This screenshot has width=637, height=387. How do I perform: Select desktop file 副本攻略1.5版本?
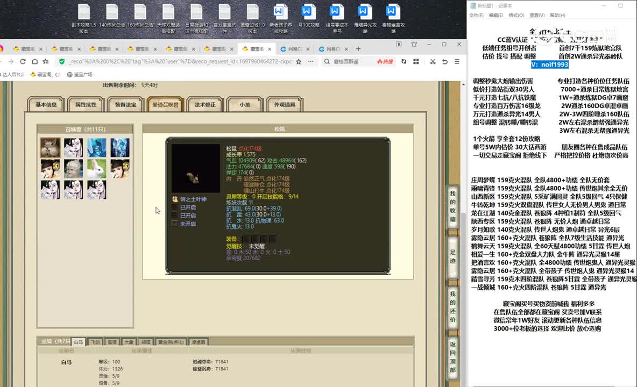[x=84, y=18]
